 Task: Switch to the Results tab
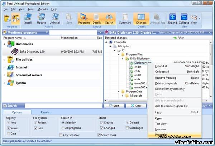pyautogui.click(x=45, y=112)
